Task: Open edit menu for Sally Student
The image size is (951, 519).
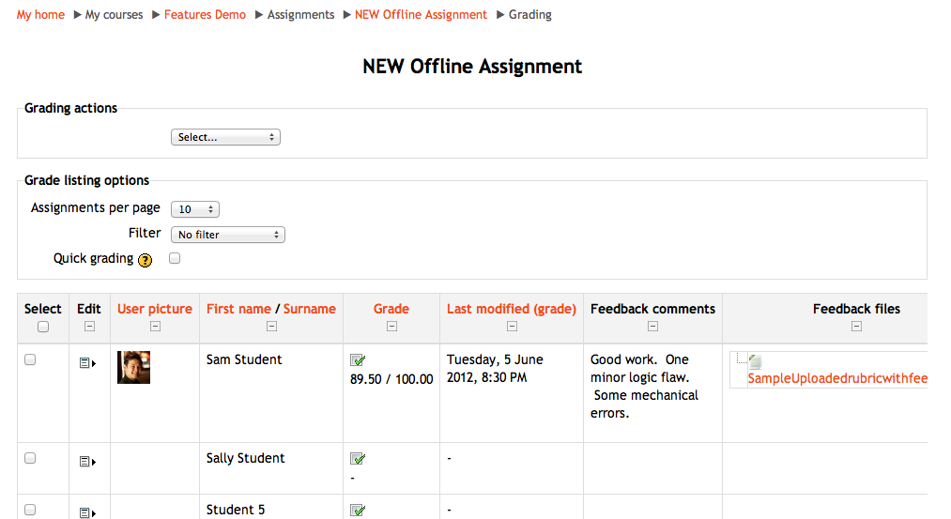Action: (x=88, y=462)
